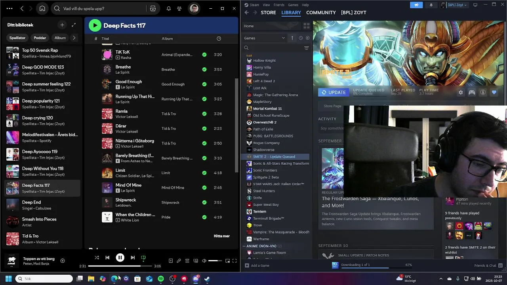Go to previous track in Spotify
507x285 pixels.
coord(107,258)
